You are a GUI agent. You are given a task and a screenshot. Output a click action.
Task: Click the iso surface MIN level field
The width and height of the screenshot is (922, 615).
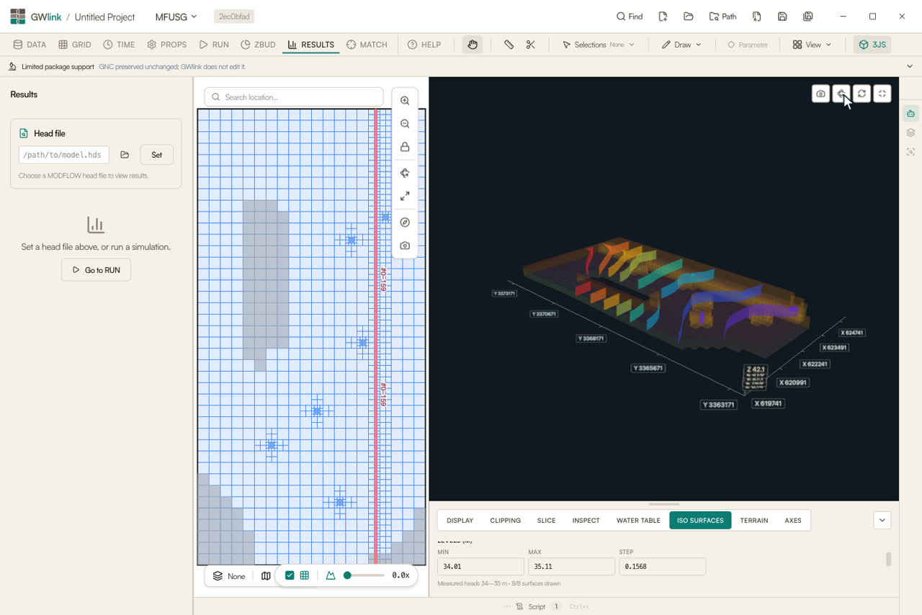[x=480, y=567]
